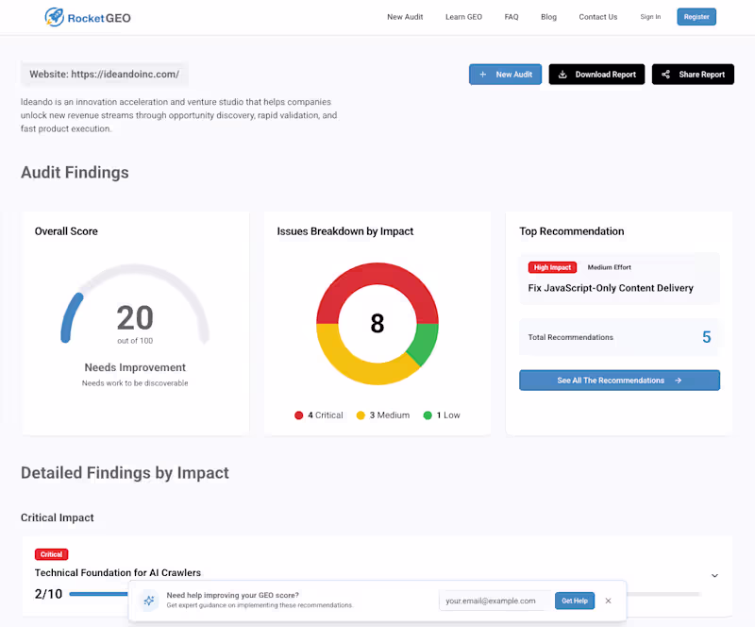Image resolution: width=755 pixels, height=627 pixels.
Task: Open the Contact Us navigation link
Action: [x=597, y=17]
